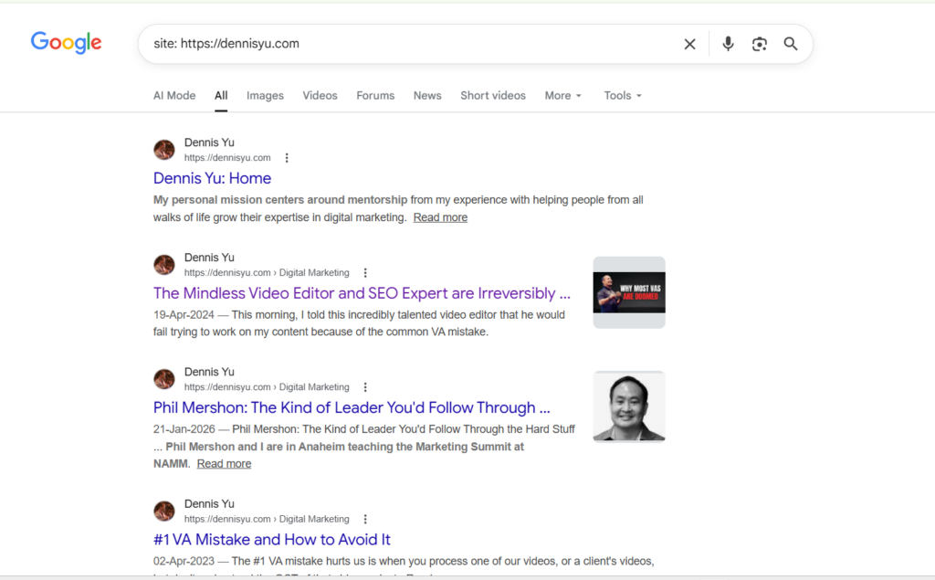The image size is (935, 580).
Task: Click Read more under Dennis Yu: Home
Action: 440,217
